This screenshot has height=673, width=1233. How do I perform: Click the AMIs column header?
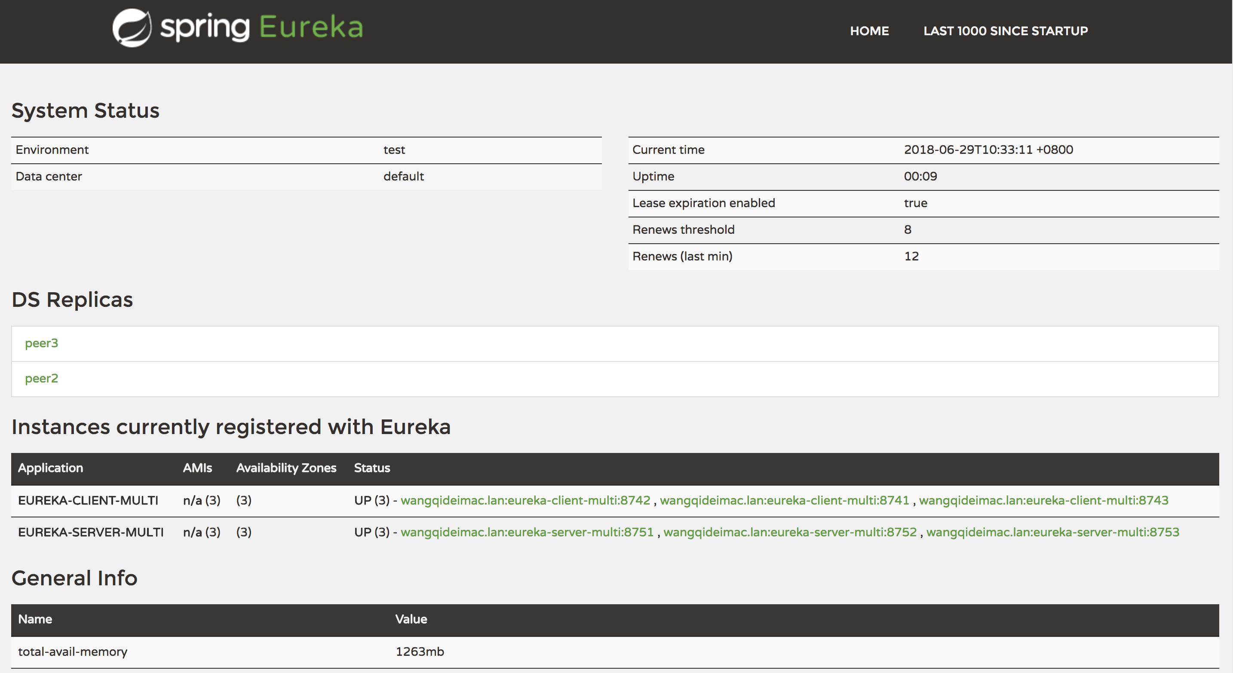point(197,468)
